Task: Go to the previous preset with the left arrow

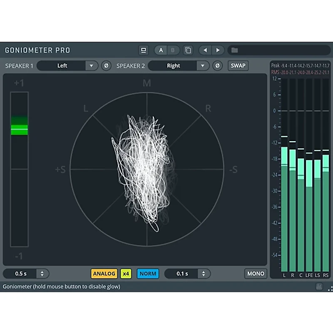Action: [x=205, y=50]
